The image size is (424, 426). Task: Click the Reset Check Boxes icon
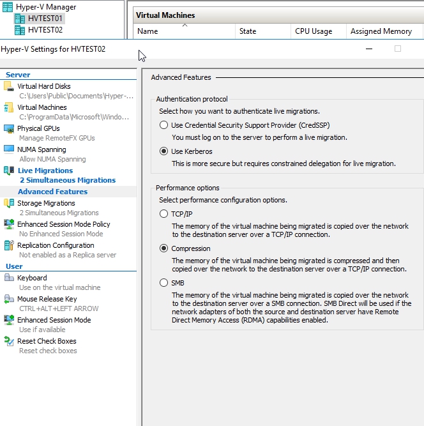[8, 341]
